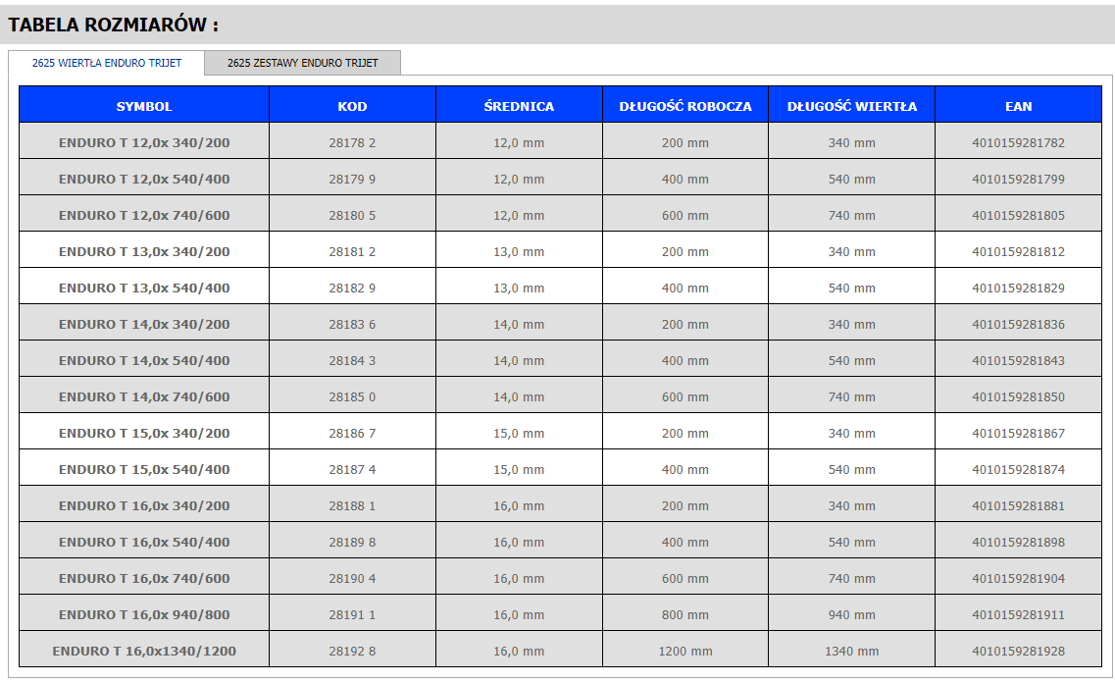
Task: Select row ENDURO T 12,0x 740/600
Action: 560,215
